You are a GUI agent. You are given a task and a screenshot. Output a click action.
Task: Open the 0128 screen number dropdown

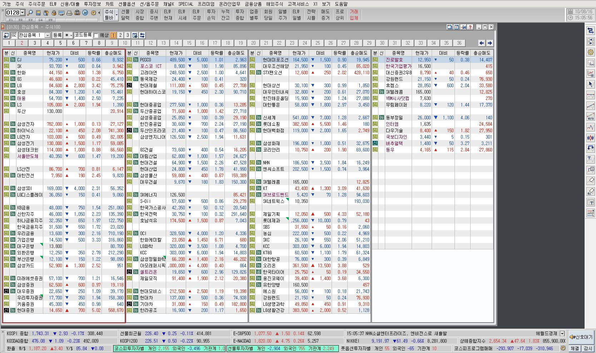(23, 13)
